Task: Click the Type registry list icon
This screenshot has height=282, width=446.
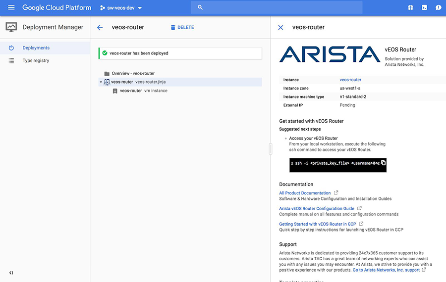Action: tap(11, 60)
